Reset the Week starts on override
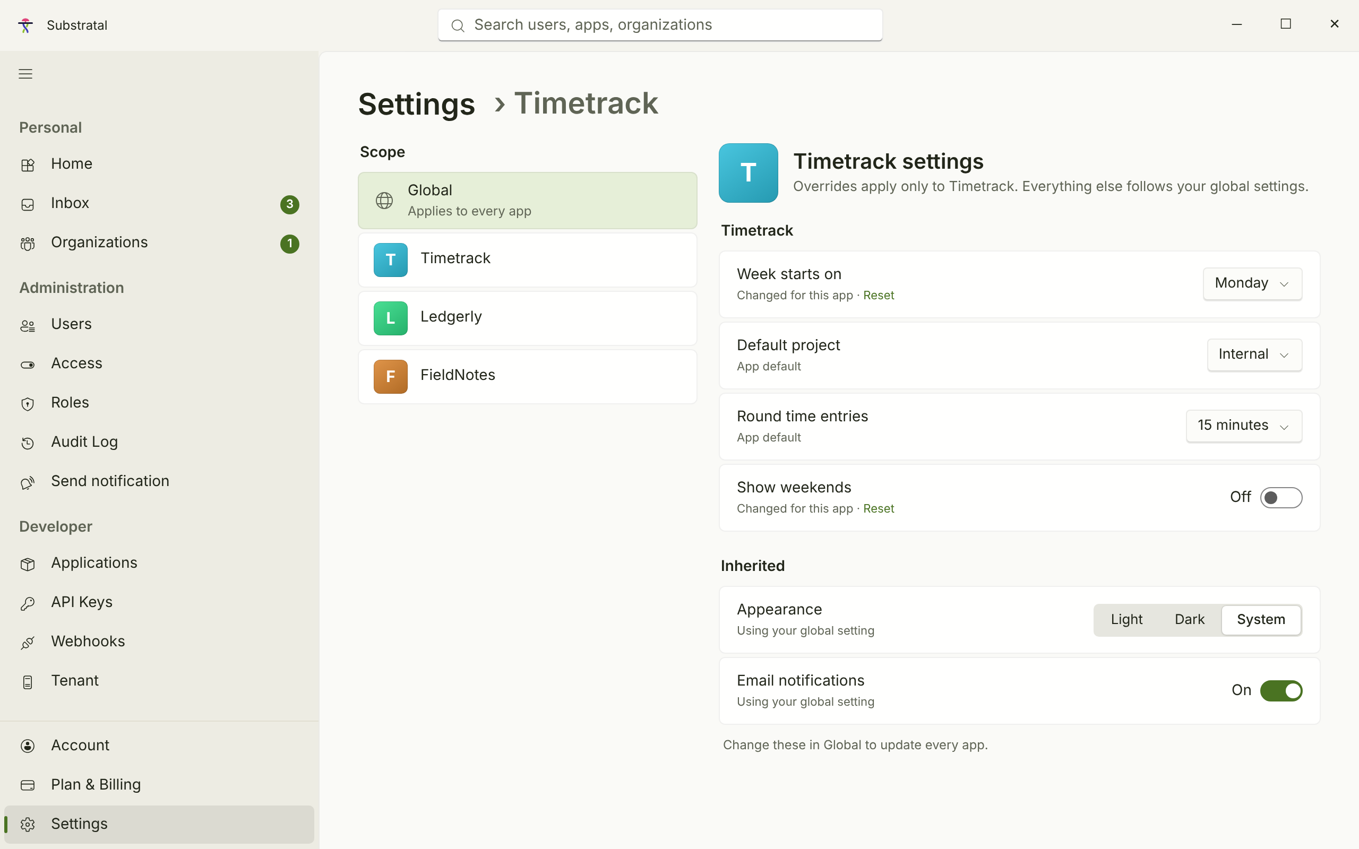 [878, 296]
